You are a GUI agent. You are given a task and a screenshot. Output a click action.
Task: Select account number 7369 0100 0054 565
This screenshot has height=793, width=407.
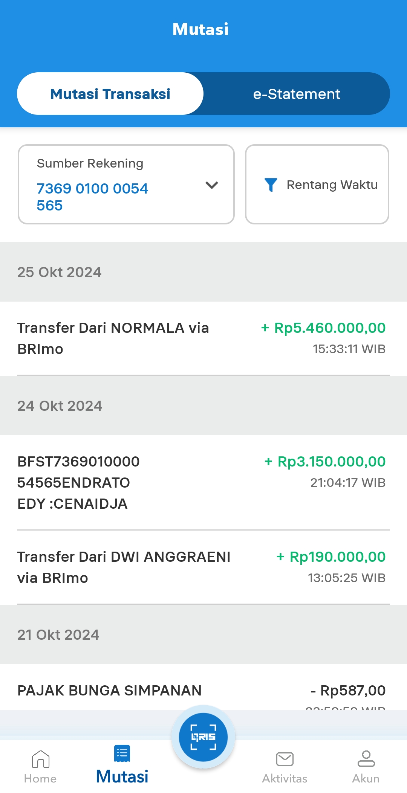[x=92, y=197]
